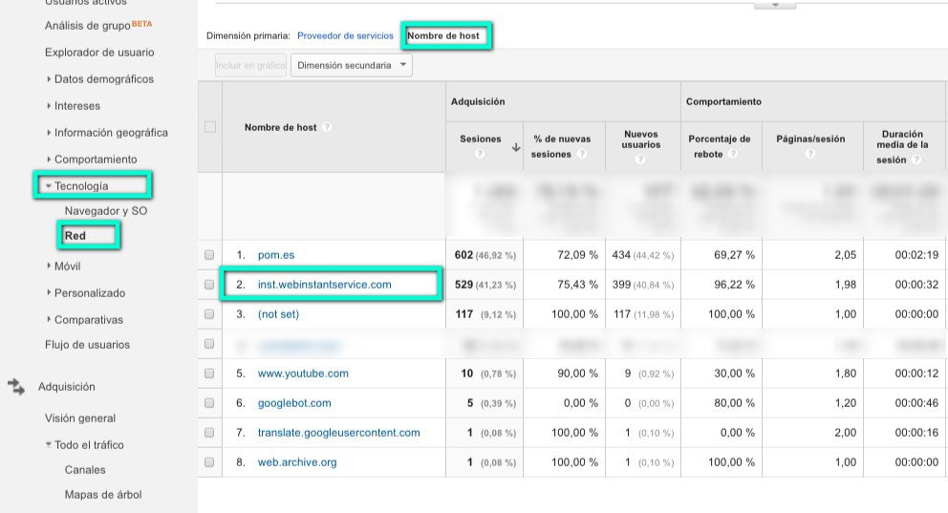
Task: Open help icon for % de nuevas sesiones
Action: [582, 154]
